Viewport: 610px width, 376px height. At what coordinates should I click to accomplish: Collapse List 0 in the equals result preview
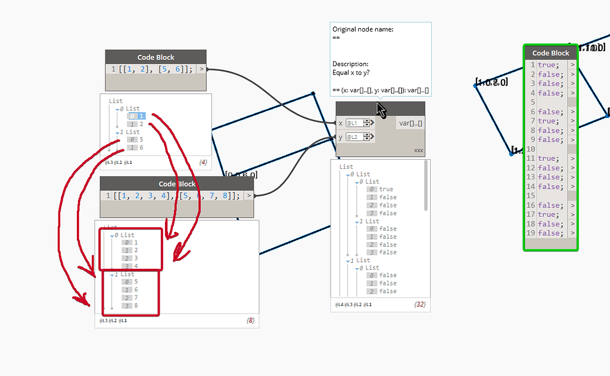pyautogui.click(x=347, y=175)
